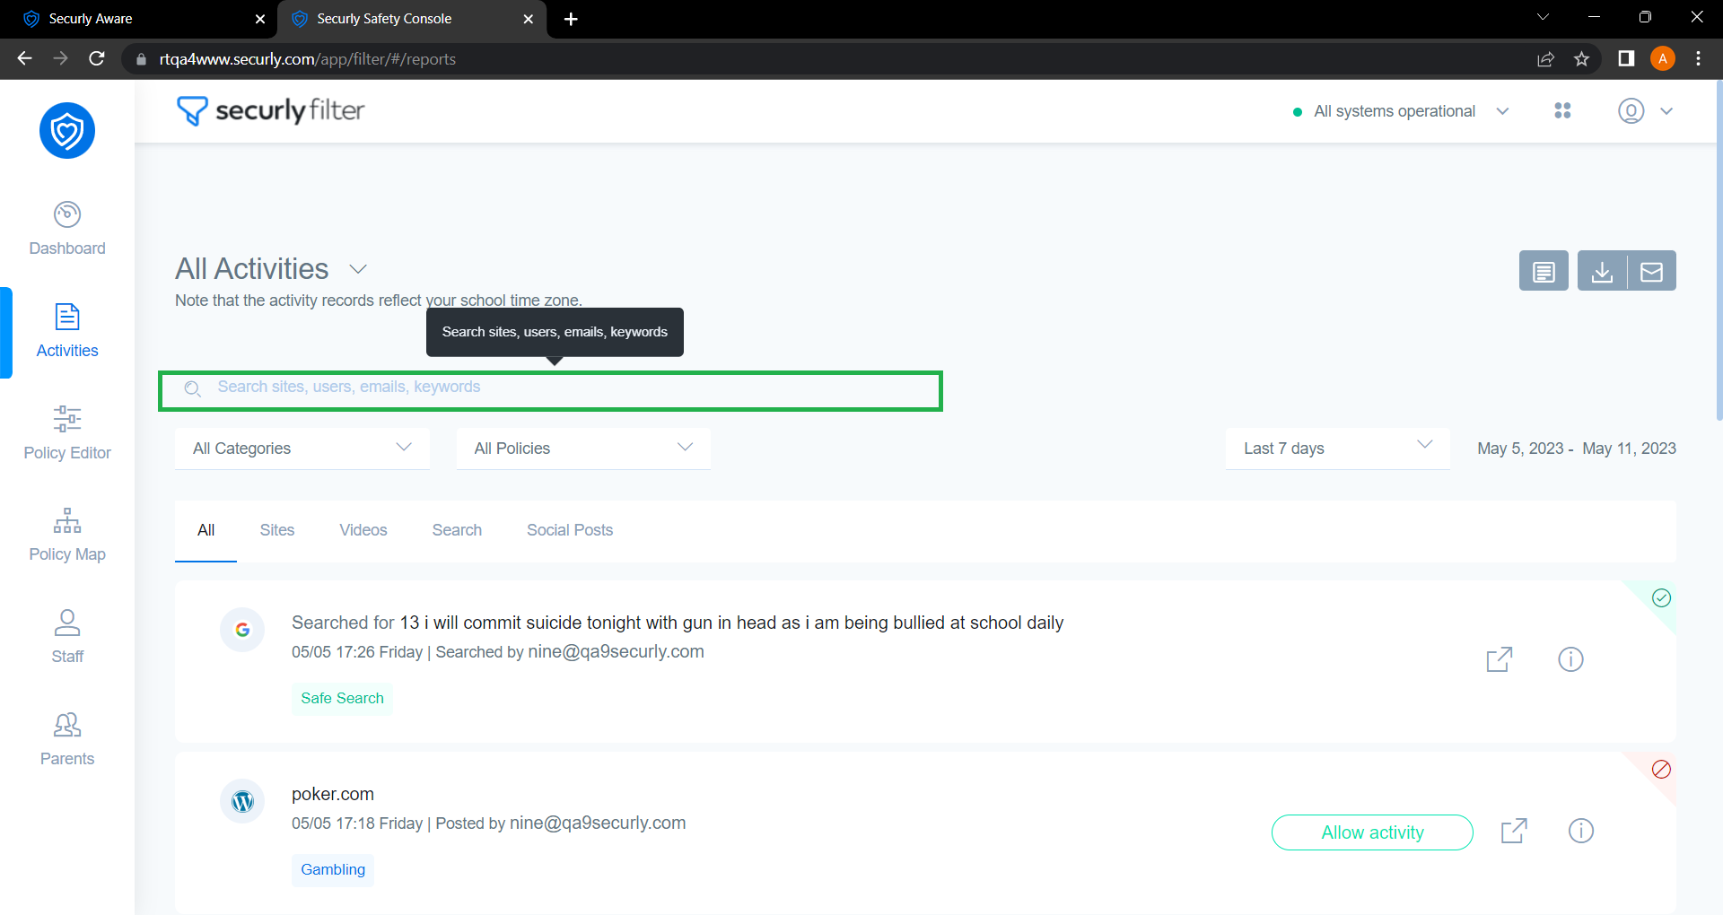Show info for the suicide search activity

point(1570,659)
